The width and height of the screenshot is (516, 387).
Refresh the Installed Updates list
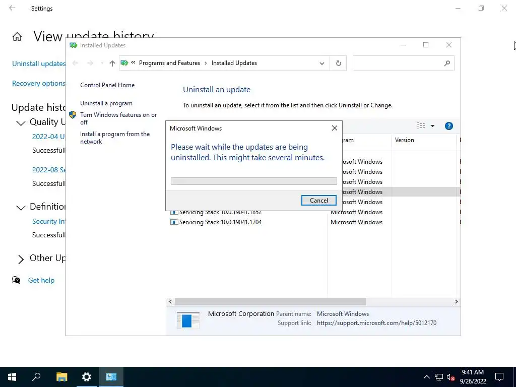[338, 63]
